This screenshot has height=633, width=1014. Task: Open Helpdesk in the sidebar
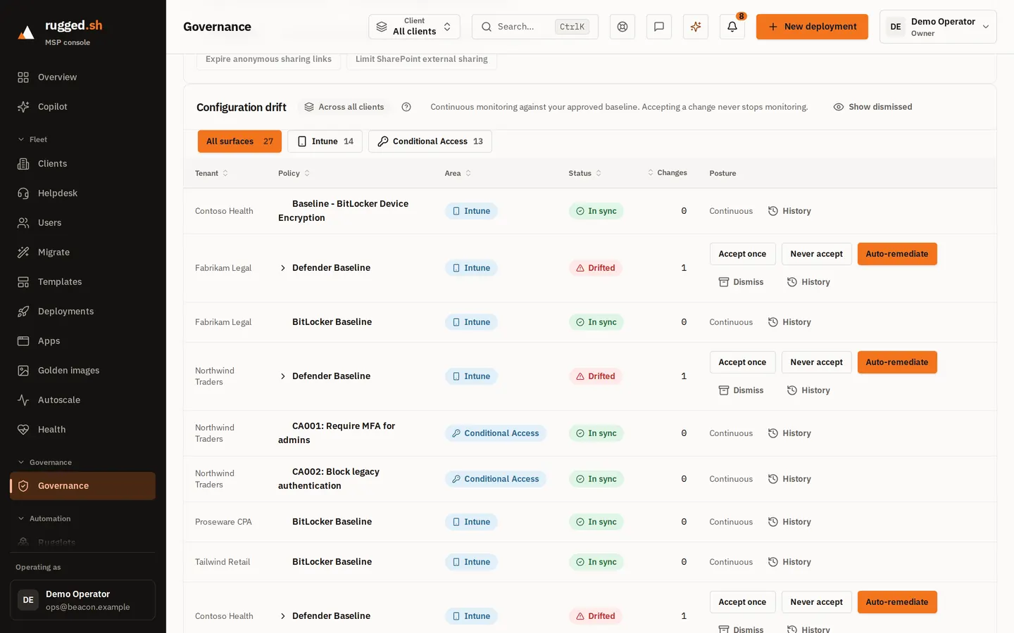[x=82, y=193]
